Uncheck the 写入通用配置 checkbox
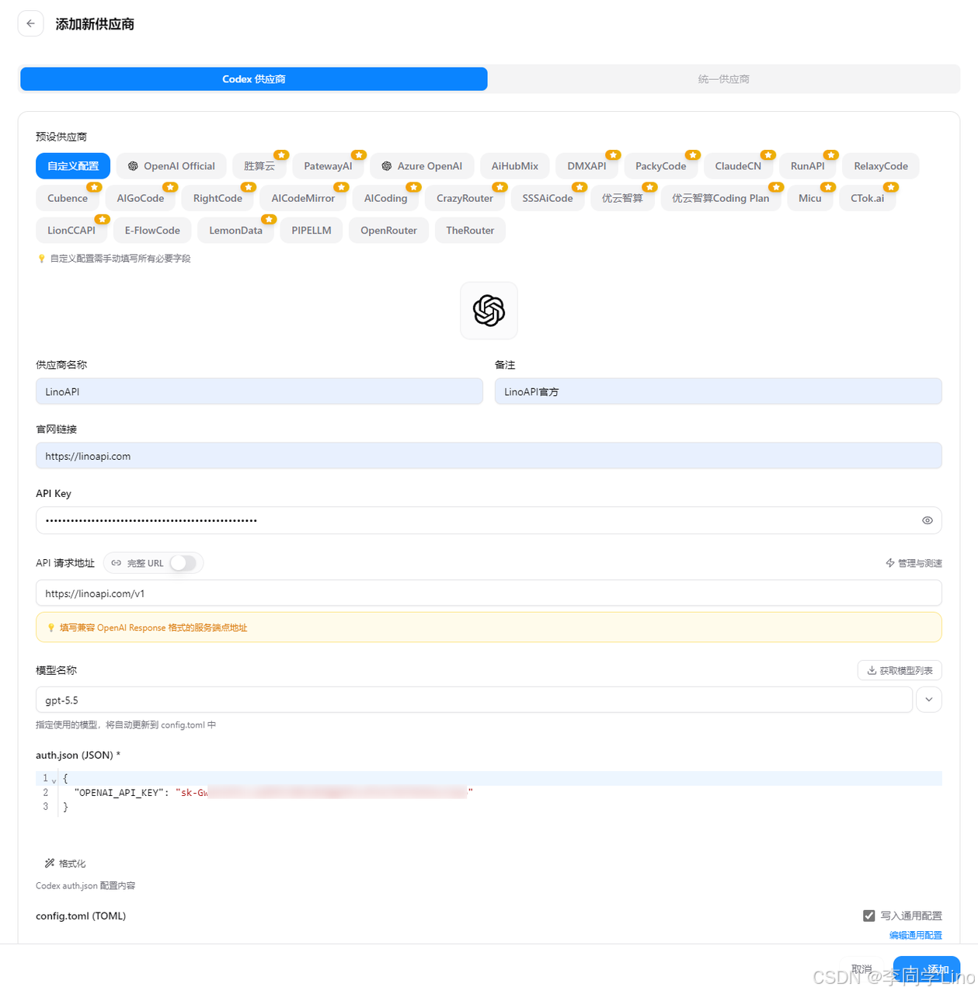This screenshot has width=978, height=994. pyautogui.click(x=868, y=916)
